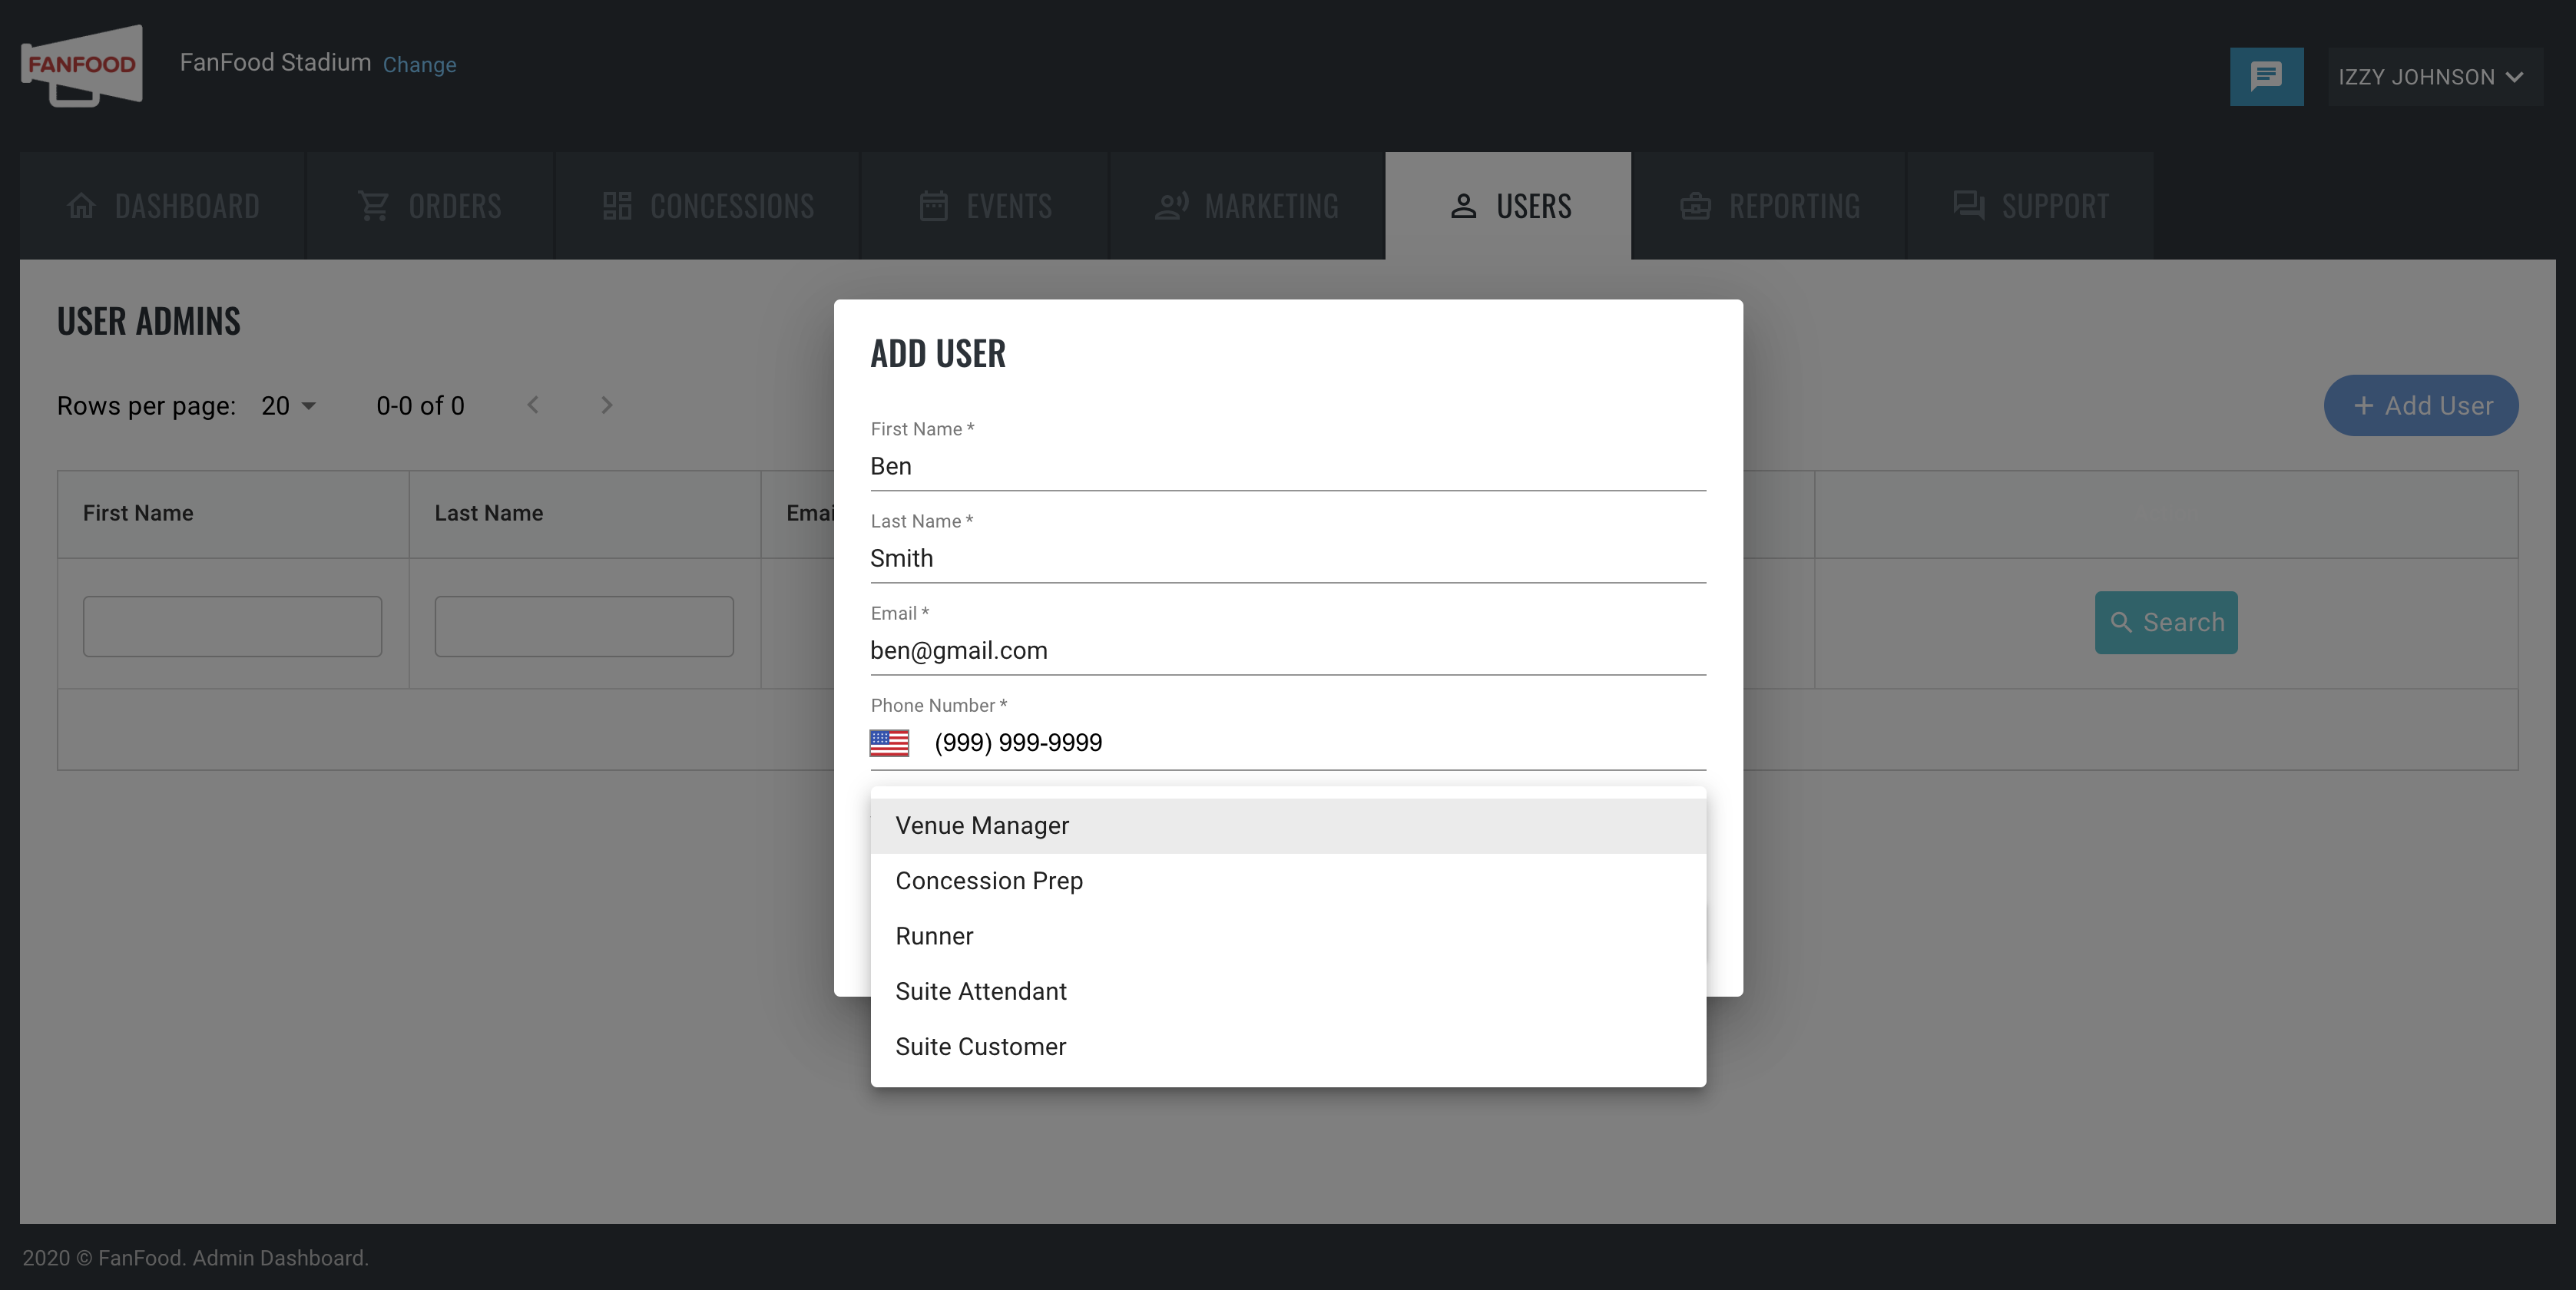The image size is (2576, 1290).
Task: Choose Suite Customer role option
Action: pos(1288,1047)
